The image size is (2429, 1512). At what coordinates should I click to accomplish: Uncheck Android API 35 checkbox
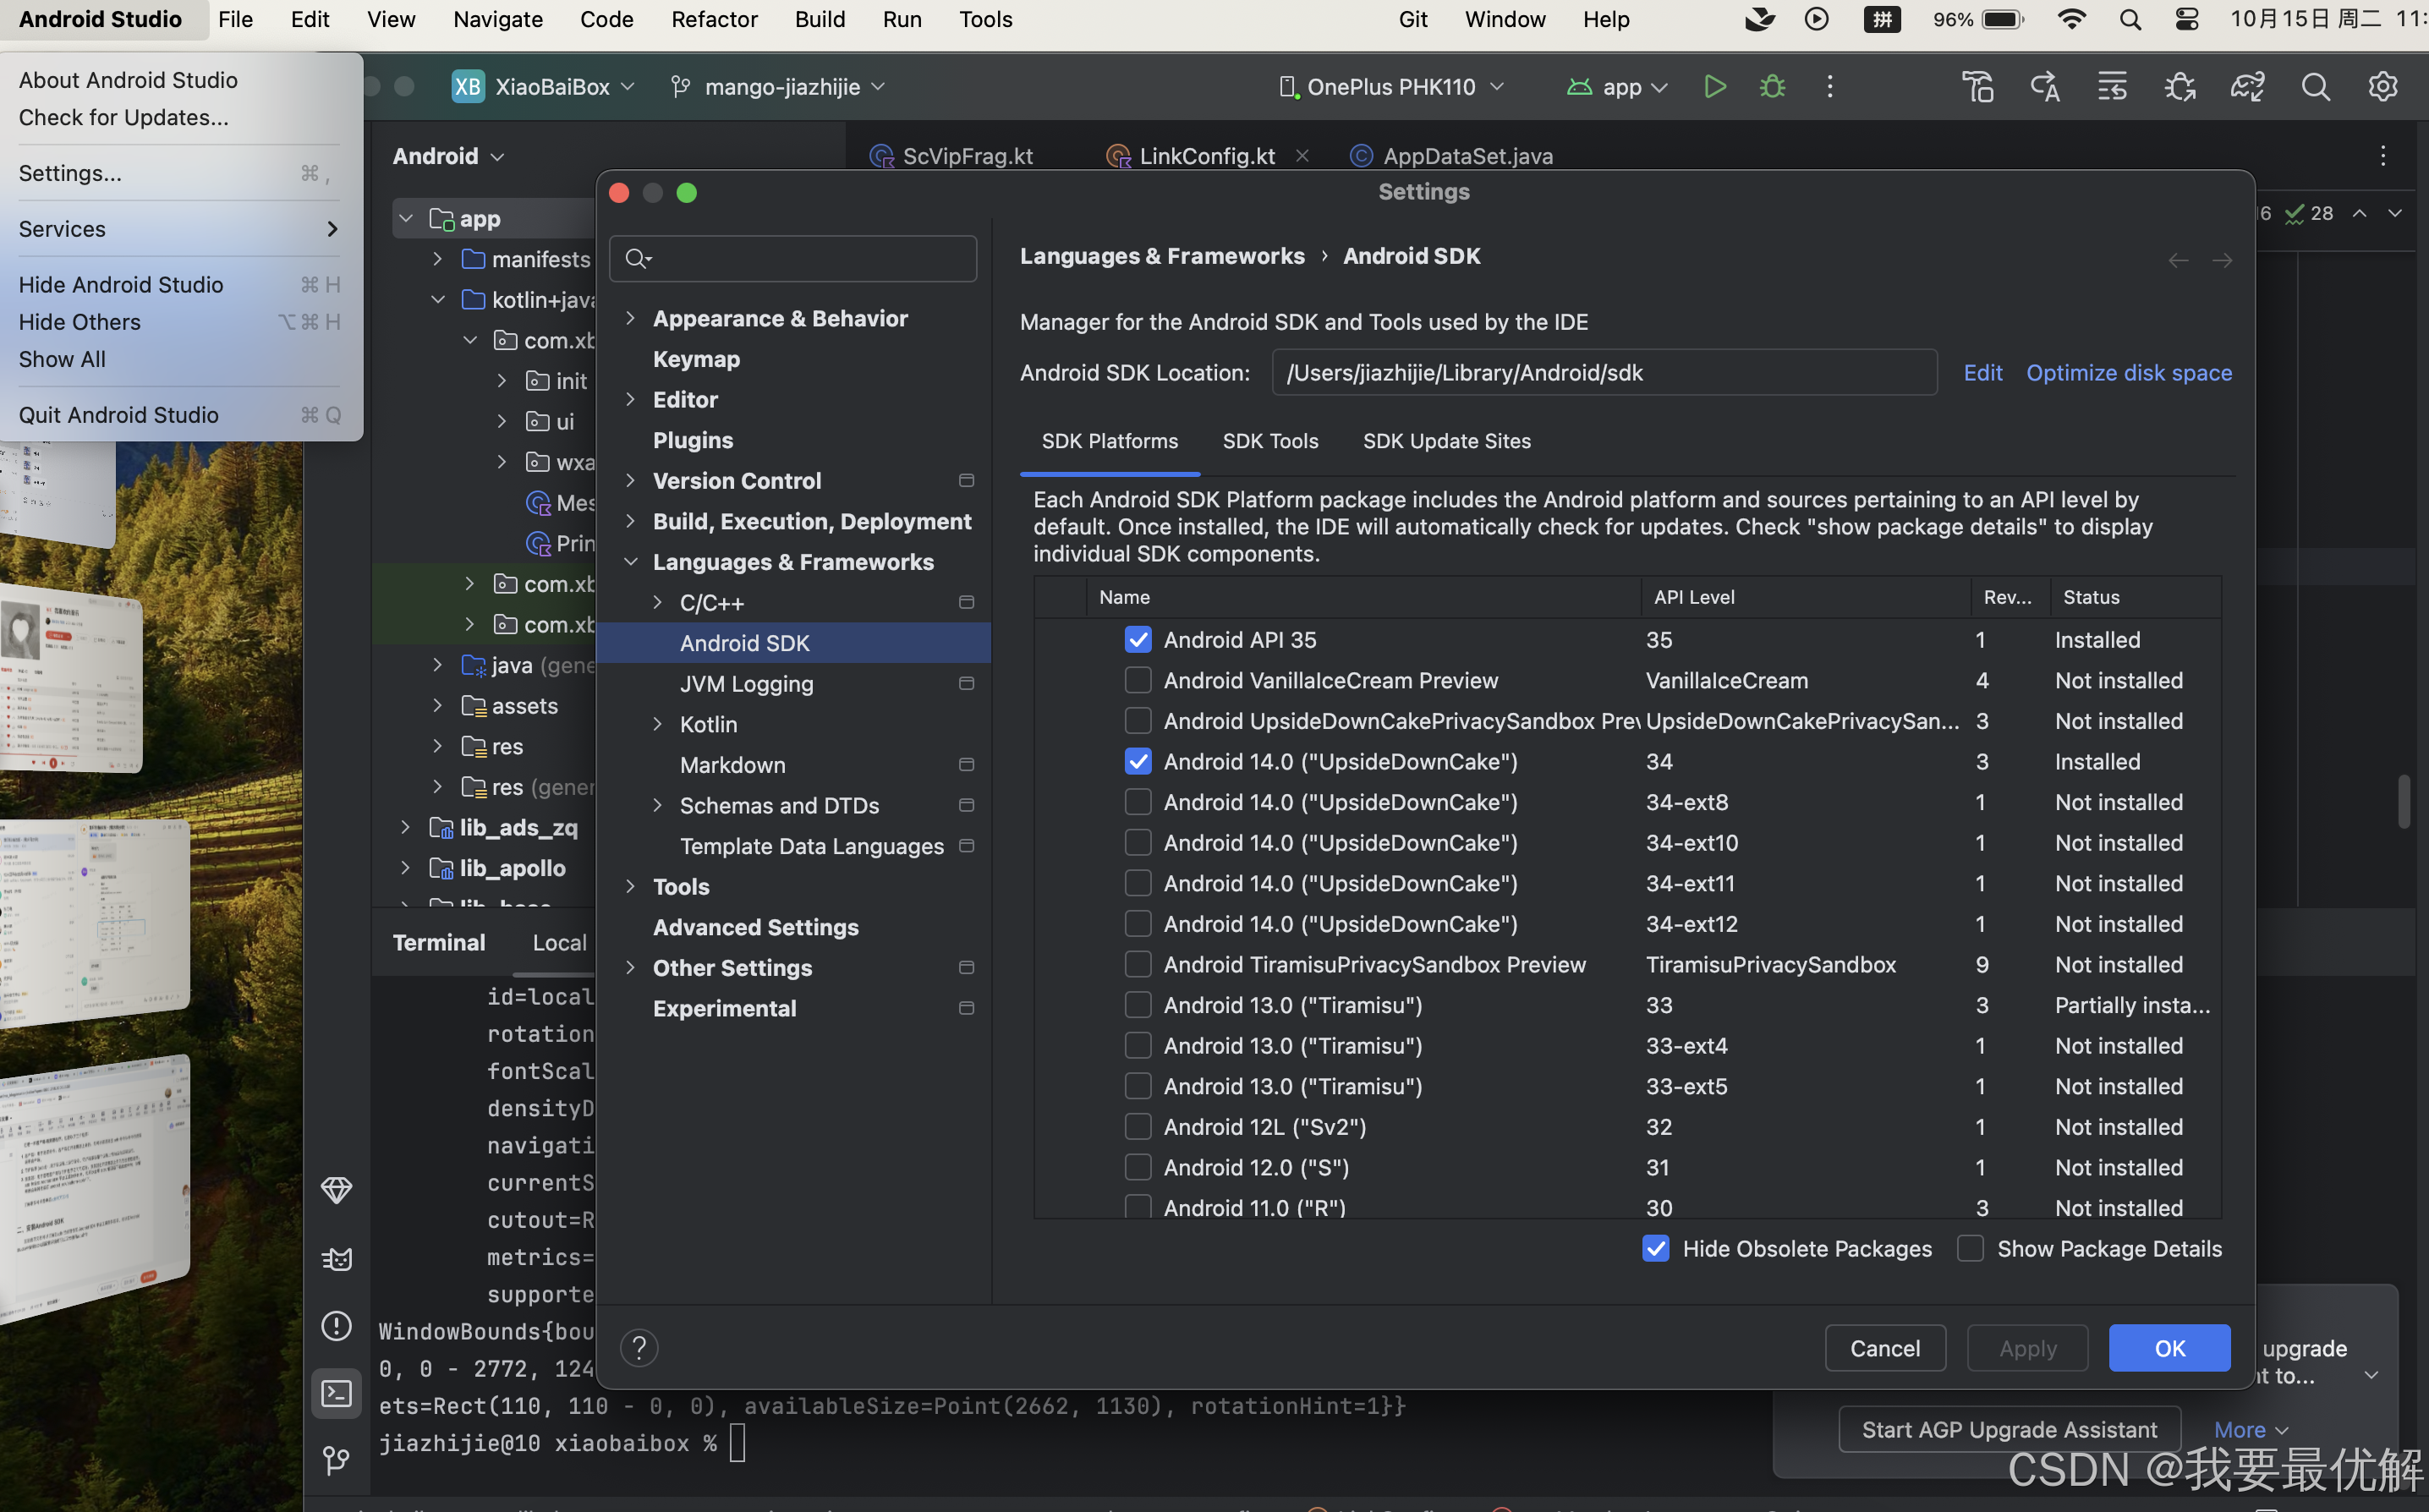tap(1137, 639)
